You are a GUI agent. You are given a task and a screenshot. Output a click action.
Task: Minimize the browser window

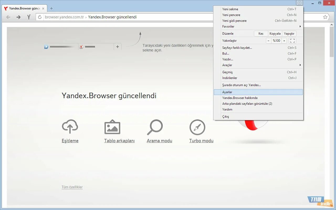tap(313, 3)
